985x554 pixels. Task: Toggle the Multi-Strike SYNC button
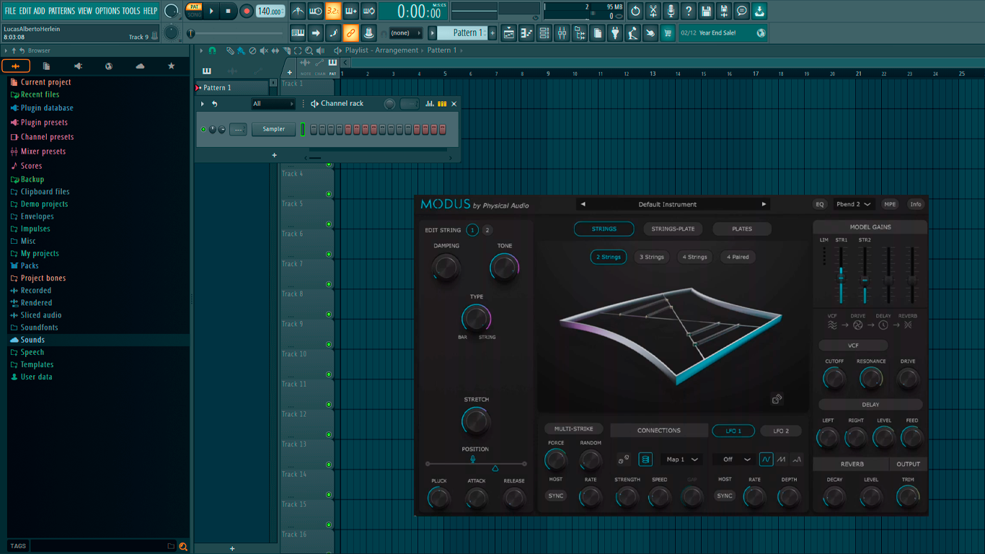555,496
